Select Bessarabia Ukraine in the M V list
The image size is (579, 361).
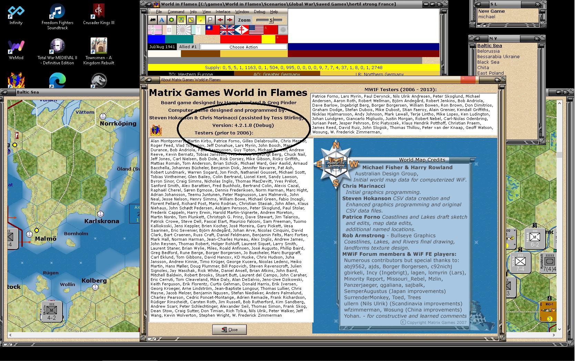[498, 57]
